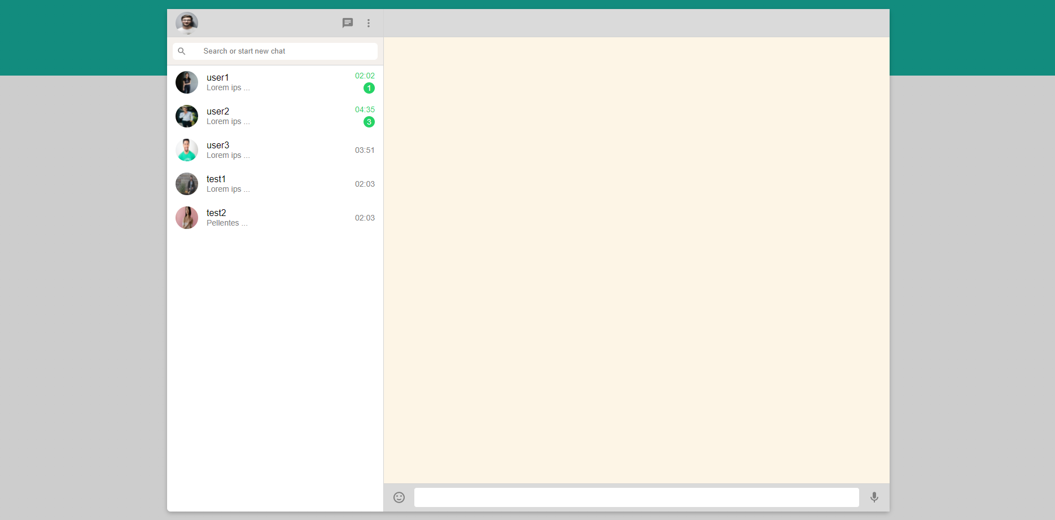Click test2's avatar image
Viewport: 1055px width, 520px height.
tap(187, 218)
